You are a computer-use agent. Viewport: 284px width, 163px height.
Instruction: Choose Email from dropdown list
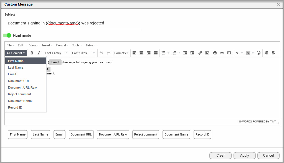pos(26,74)
